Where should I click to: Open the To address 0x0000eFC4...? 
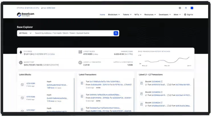(x=122, y=98)
